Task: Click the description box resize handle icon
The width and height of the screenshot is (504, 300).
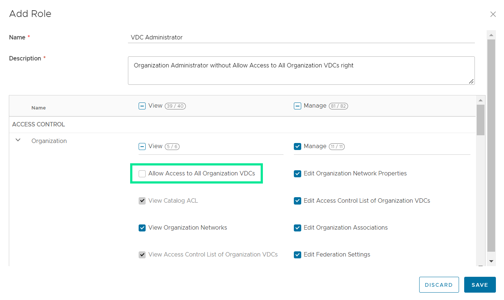Action: coord(471,81)
